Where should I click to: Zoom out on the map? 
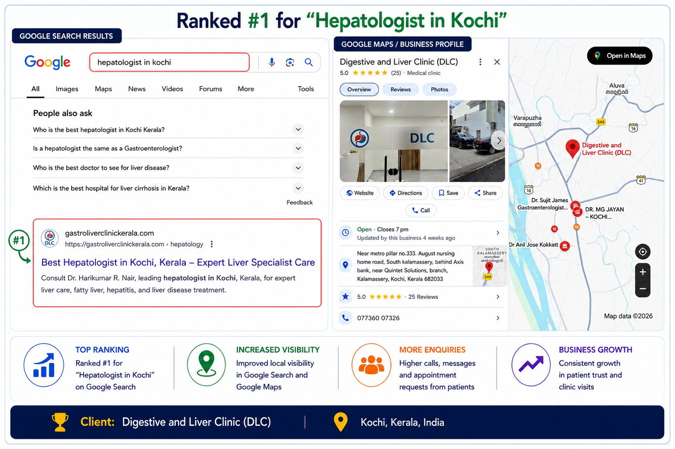pyautogui.click(x=643, y=289)
